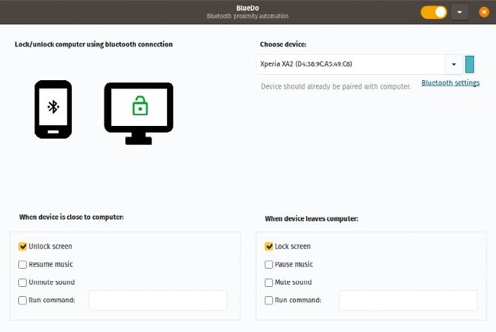Select the Xperia XA2 device combo box

coord(351,64)
